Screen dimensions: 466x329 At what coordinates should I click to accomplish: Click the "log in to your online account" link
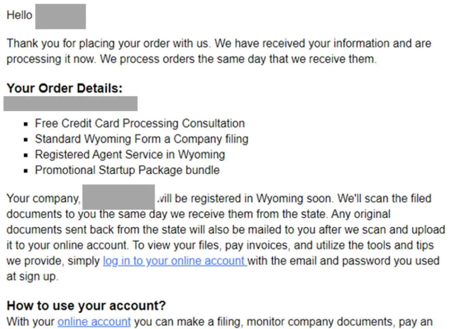175,261
